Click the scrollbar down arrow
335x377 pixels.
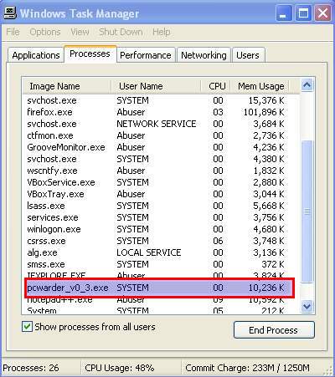click(307, 306)
